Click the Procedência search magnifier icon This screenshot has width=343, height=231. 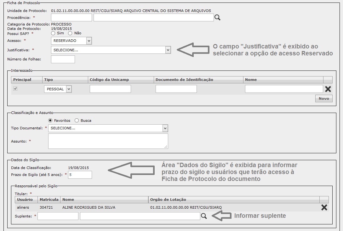pyautogui.click(x=217, y=18)
